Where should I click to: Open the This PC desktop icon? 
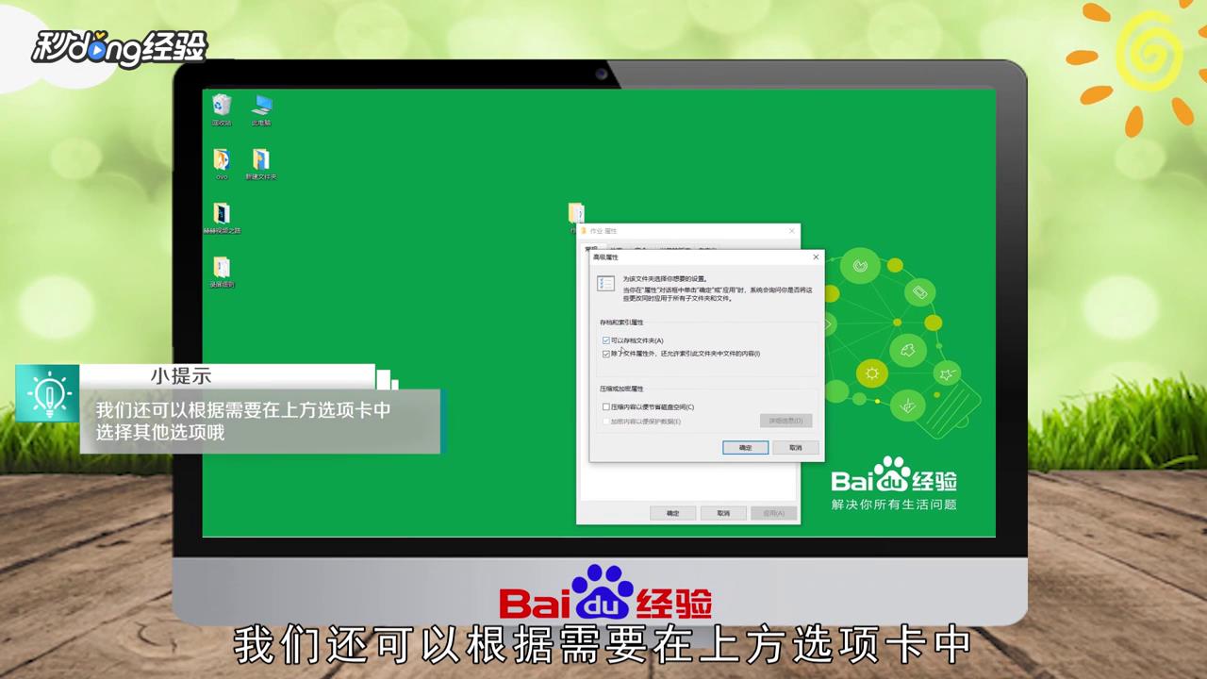[x=261, y=109]
